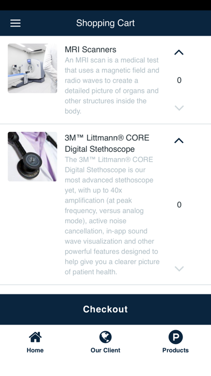Open the MRI Scanners product image

(32, 68)
